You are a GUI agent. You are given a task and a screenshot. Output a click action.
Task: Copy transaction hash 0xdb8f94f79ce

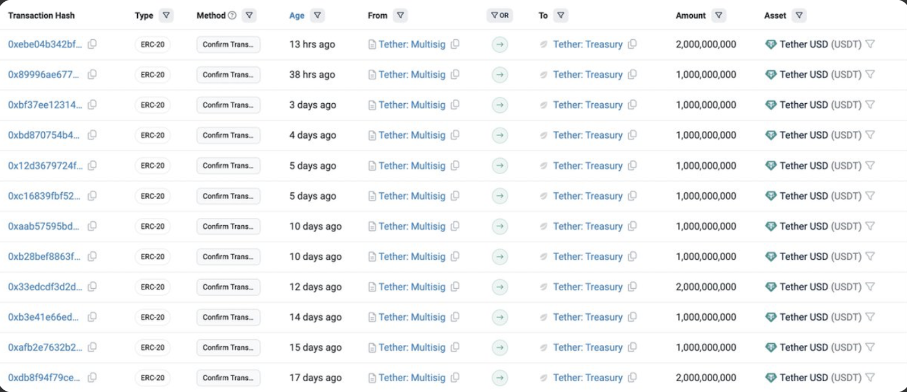click(92, 377)
